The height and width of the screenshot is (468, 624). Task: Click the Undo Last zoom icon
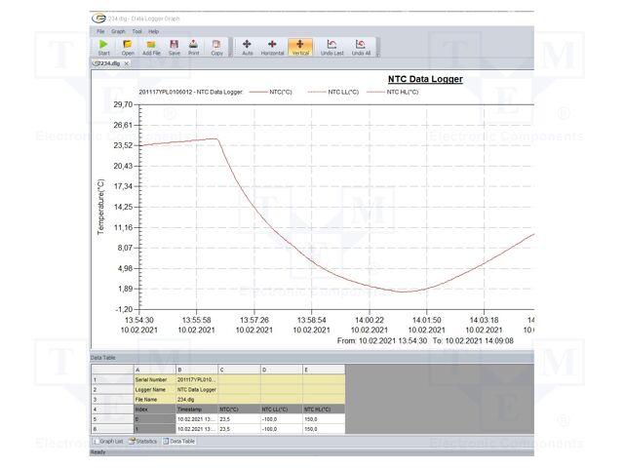(x=331, y=46)
